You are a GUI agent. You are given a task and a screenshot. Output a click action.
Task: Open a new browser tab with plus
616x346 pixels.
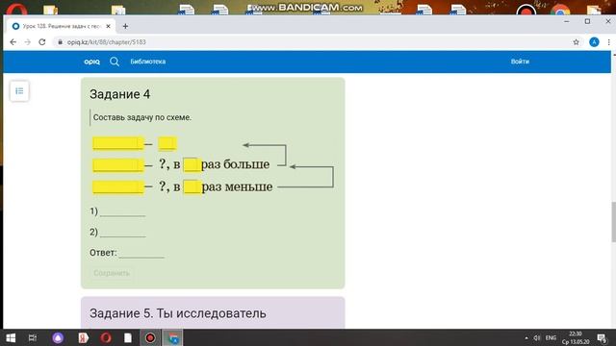point(125,26)
